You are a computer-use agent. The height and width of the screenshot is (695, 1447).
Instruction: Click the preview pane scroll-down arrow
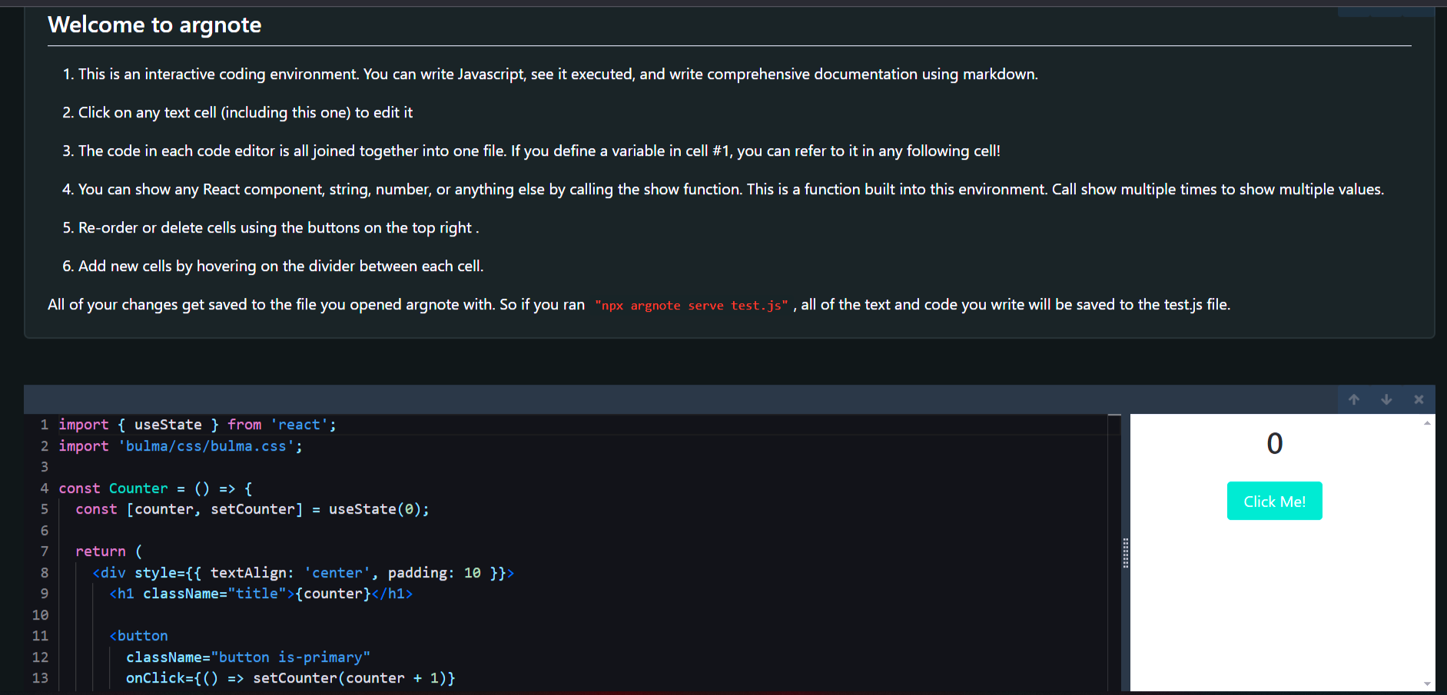click(1427, 683)
